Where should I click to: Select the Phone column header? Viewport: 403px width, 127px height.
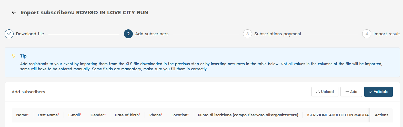156,115
